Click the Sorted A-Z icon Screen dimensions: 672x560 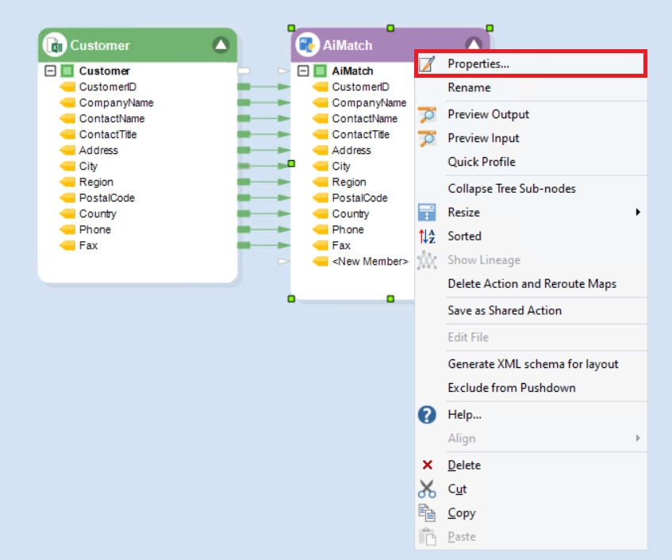(x=427, y=236)
